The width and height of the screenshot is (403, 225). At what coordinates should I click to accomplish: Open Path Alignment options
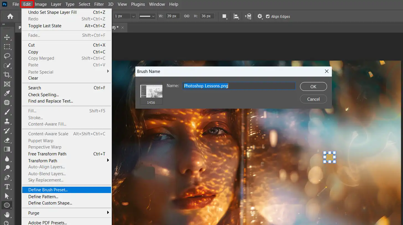[x=236, y=16]
